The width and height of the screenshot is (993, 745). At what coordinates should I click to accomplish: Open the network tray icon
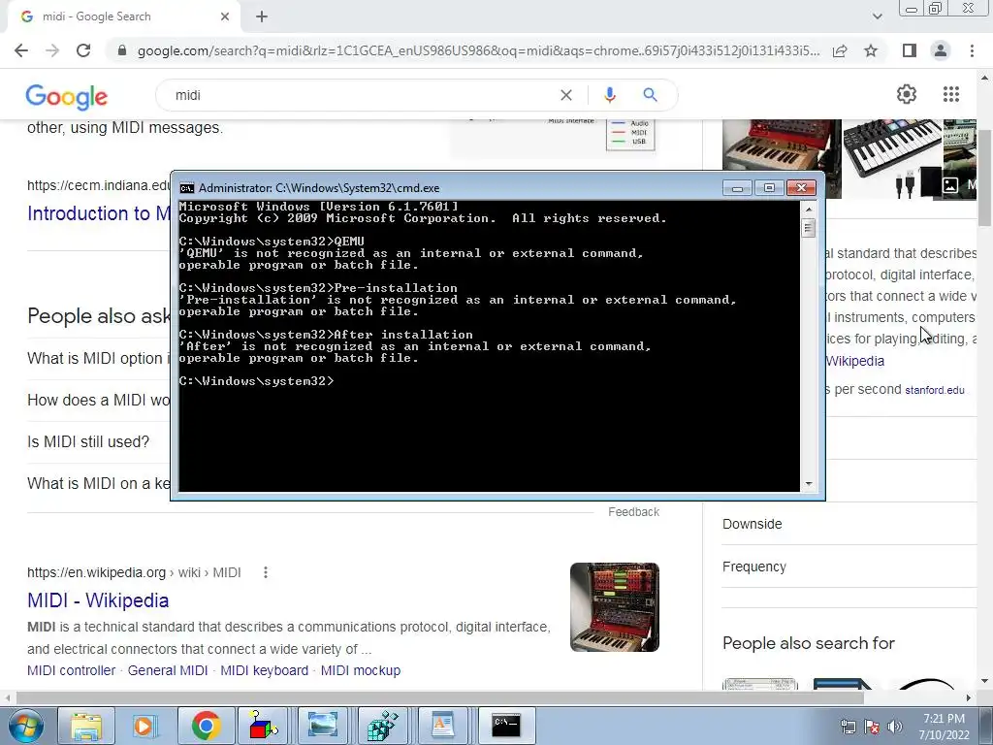pos(848,727)
